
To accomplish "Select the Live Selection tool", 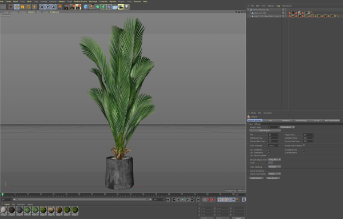I will click(11, 7).
